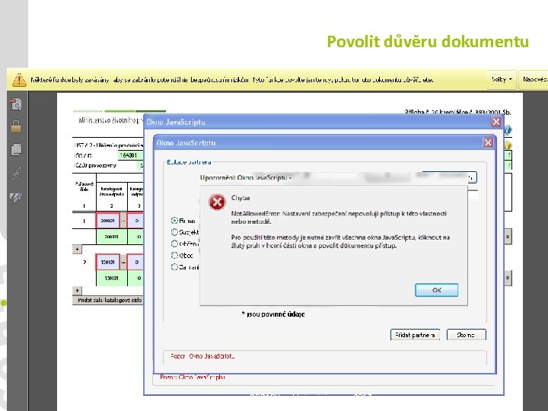The height and width of the screenshot is (411, 548).
Task: Click the ellipsis button next to 150101
Action: click(123, 262)
